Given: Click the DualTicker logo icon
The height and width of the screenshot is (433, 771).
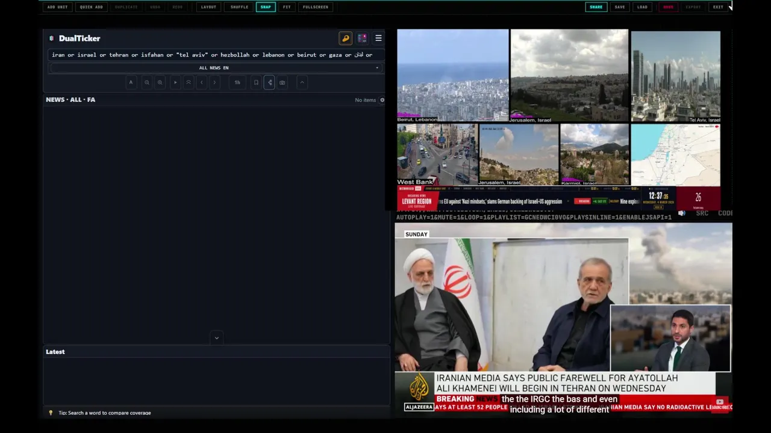Looking at the screenshot, I should pyautogui.click(x=51, y=38).
